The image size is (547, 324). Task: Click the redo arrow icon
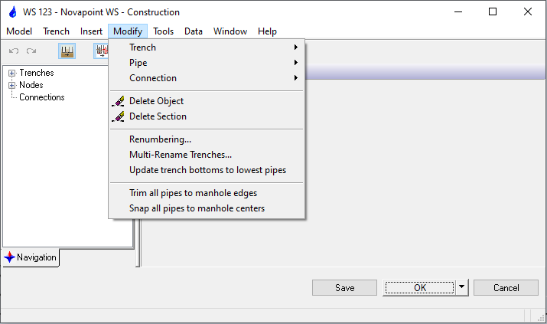tap(31, 51)
